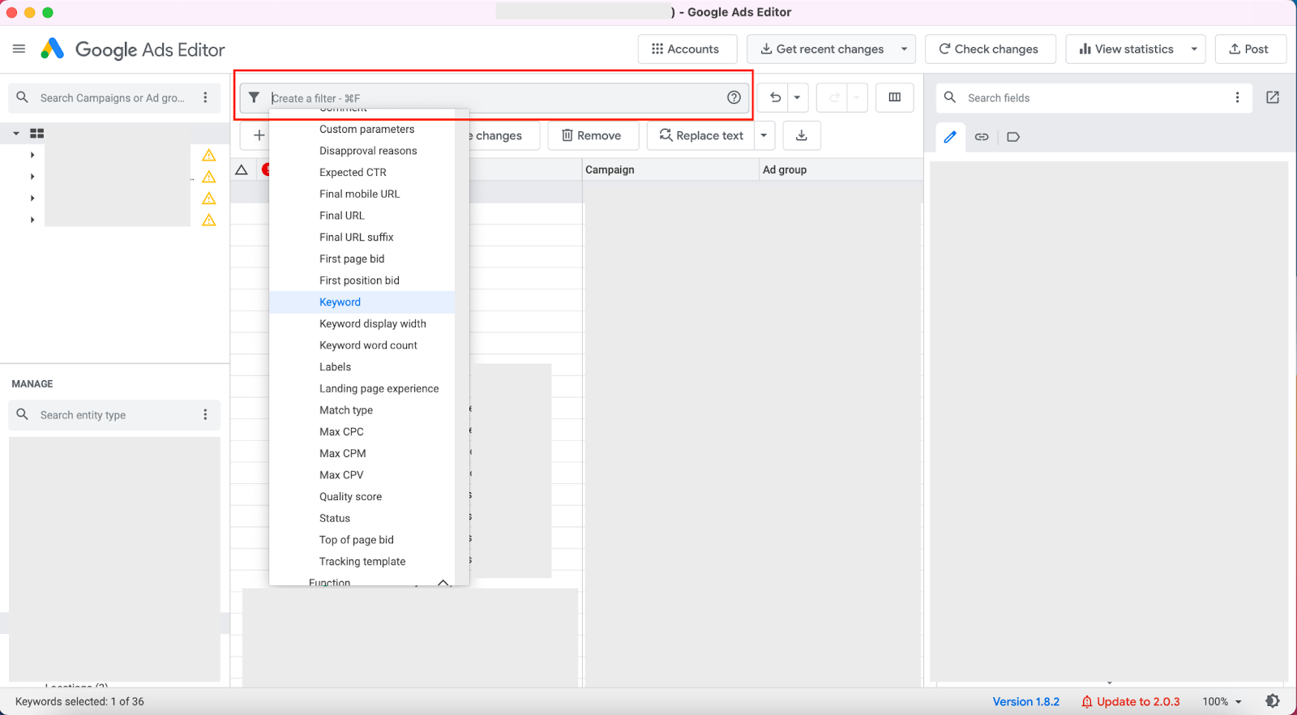
Task: Click the first yellow warning icon
Action: (x=209, y=155)
